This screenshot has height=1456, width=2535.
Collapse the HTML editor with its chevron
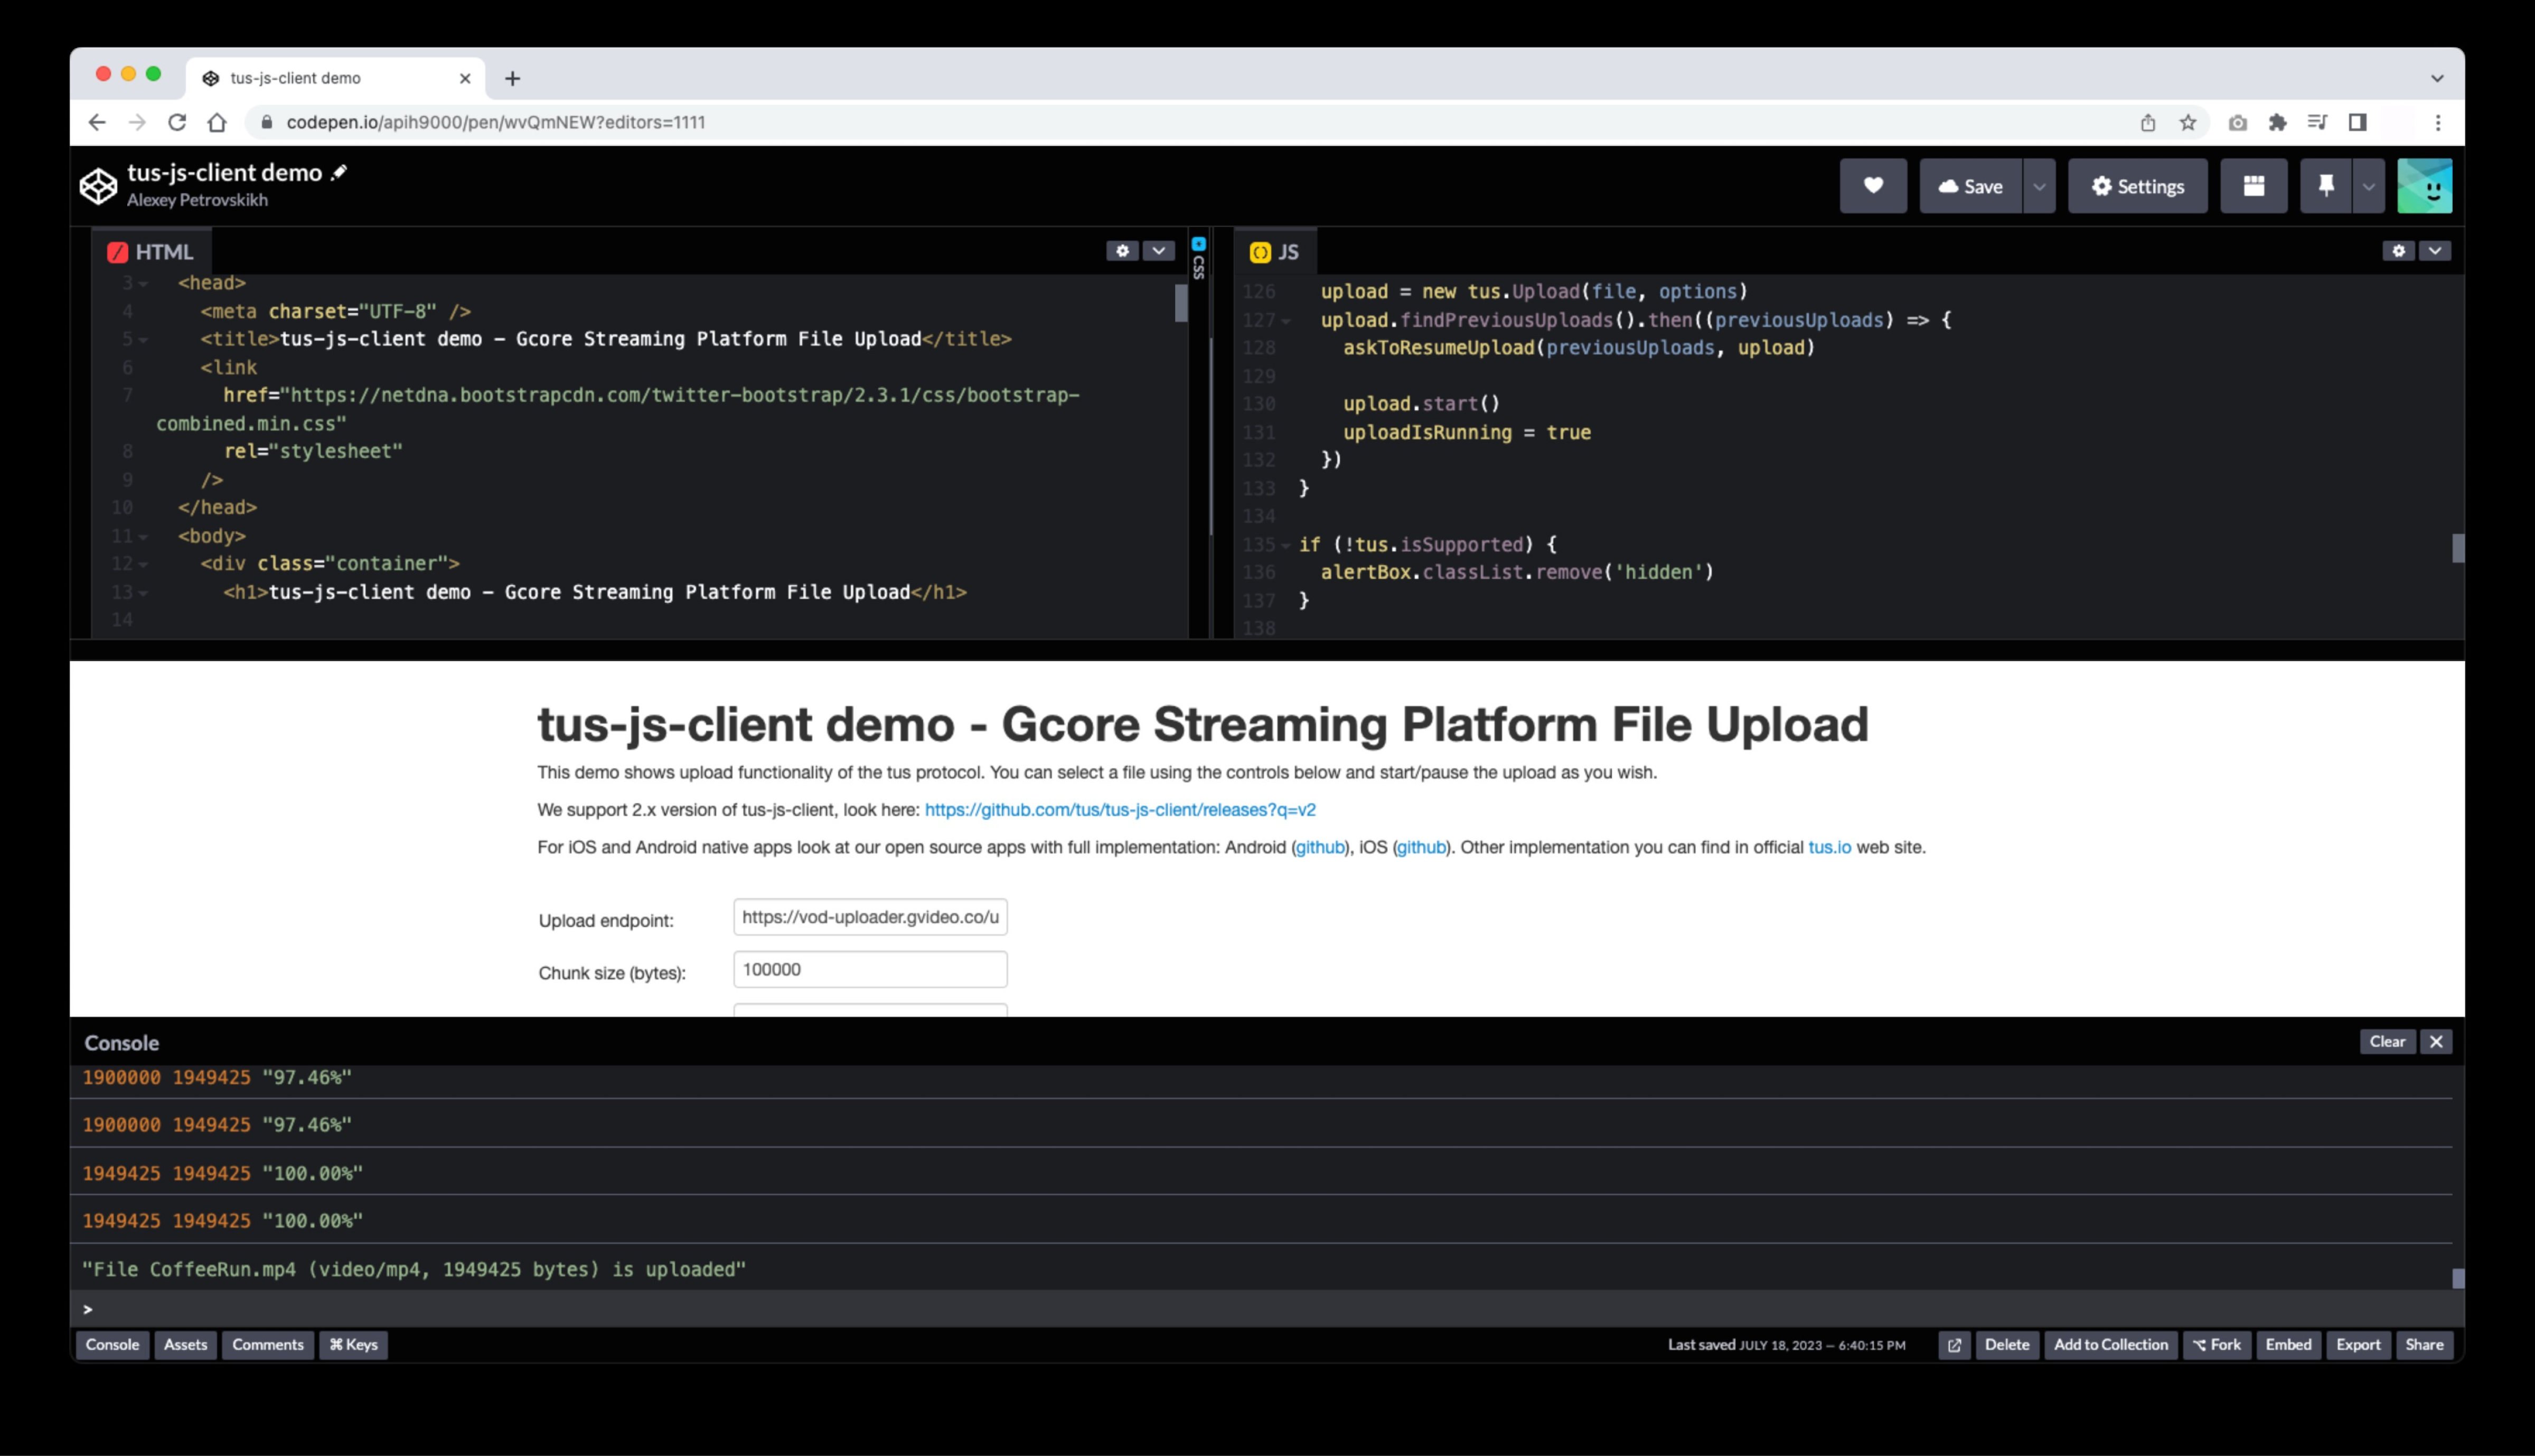(1158, 251)
